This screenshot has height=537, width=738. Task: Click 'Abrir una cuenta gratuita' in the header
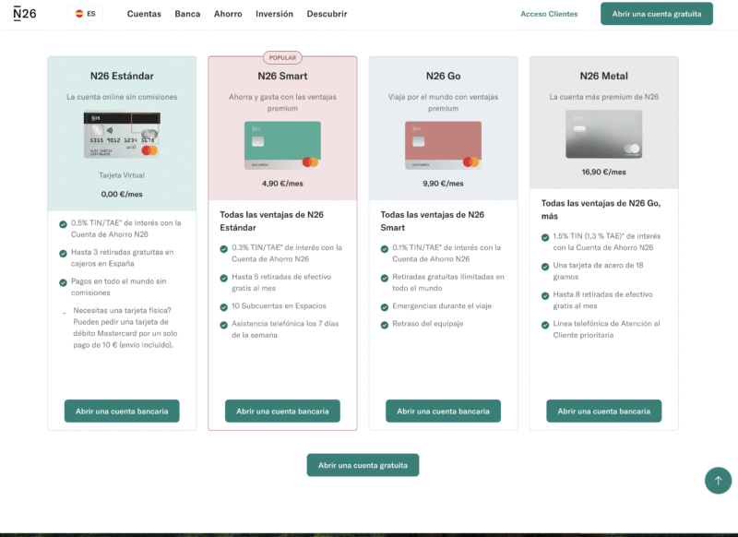655,14
